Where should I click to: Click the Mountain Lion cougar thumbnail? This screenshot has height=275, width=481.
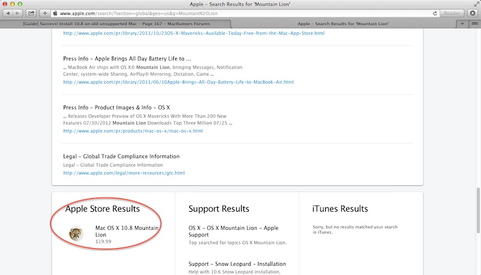pos(76,234)
